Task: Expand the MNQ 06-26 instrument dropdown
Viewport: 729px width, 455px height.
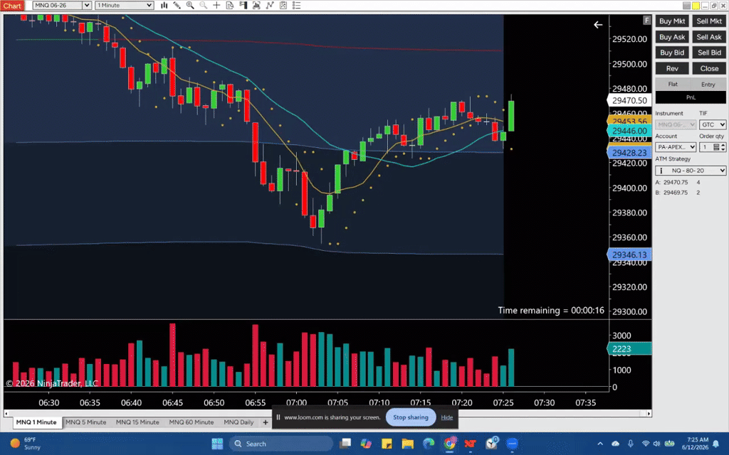Action: (x=86, y=5)
